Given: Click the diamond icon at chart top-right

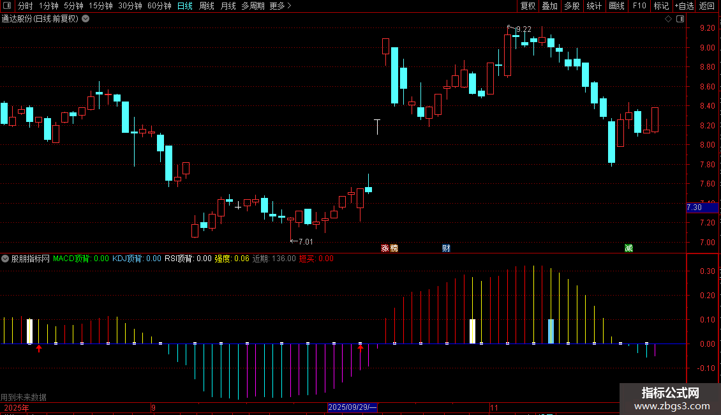Looking at the screenshot, I should pyautogui.click(x=668, y=19).
